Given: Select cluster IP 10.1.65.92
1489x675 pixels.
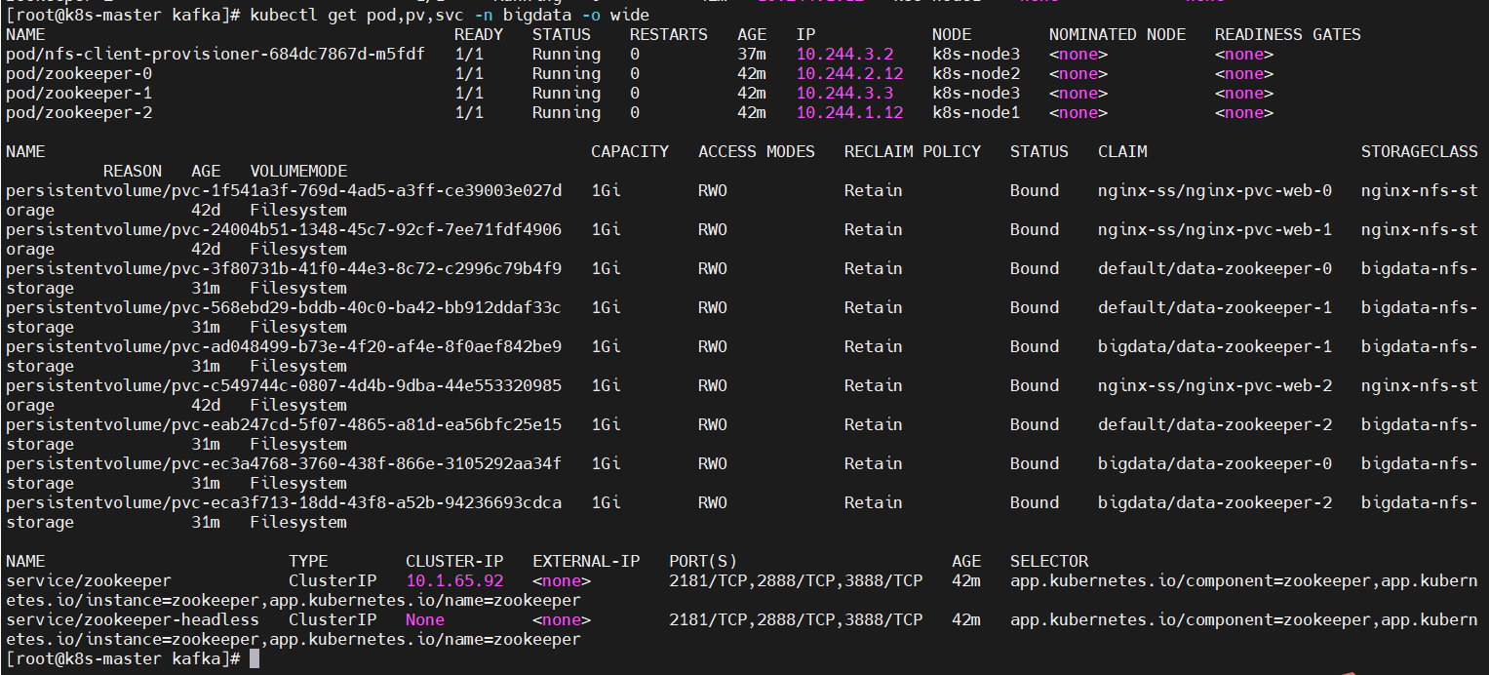Looking at the screenshot, I should coord(454,581).
